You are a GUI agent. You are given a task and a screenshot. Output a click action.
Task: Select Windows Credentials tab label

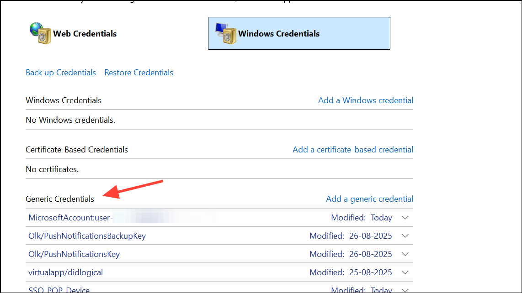point(279,34)
